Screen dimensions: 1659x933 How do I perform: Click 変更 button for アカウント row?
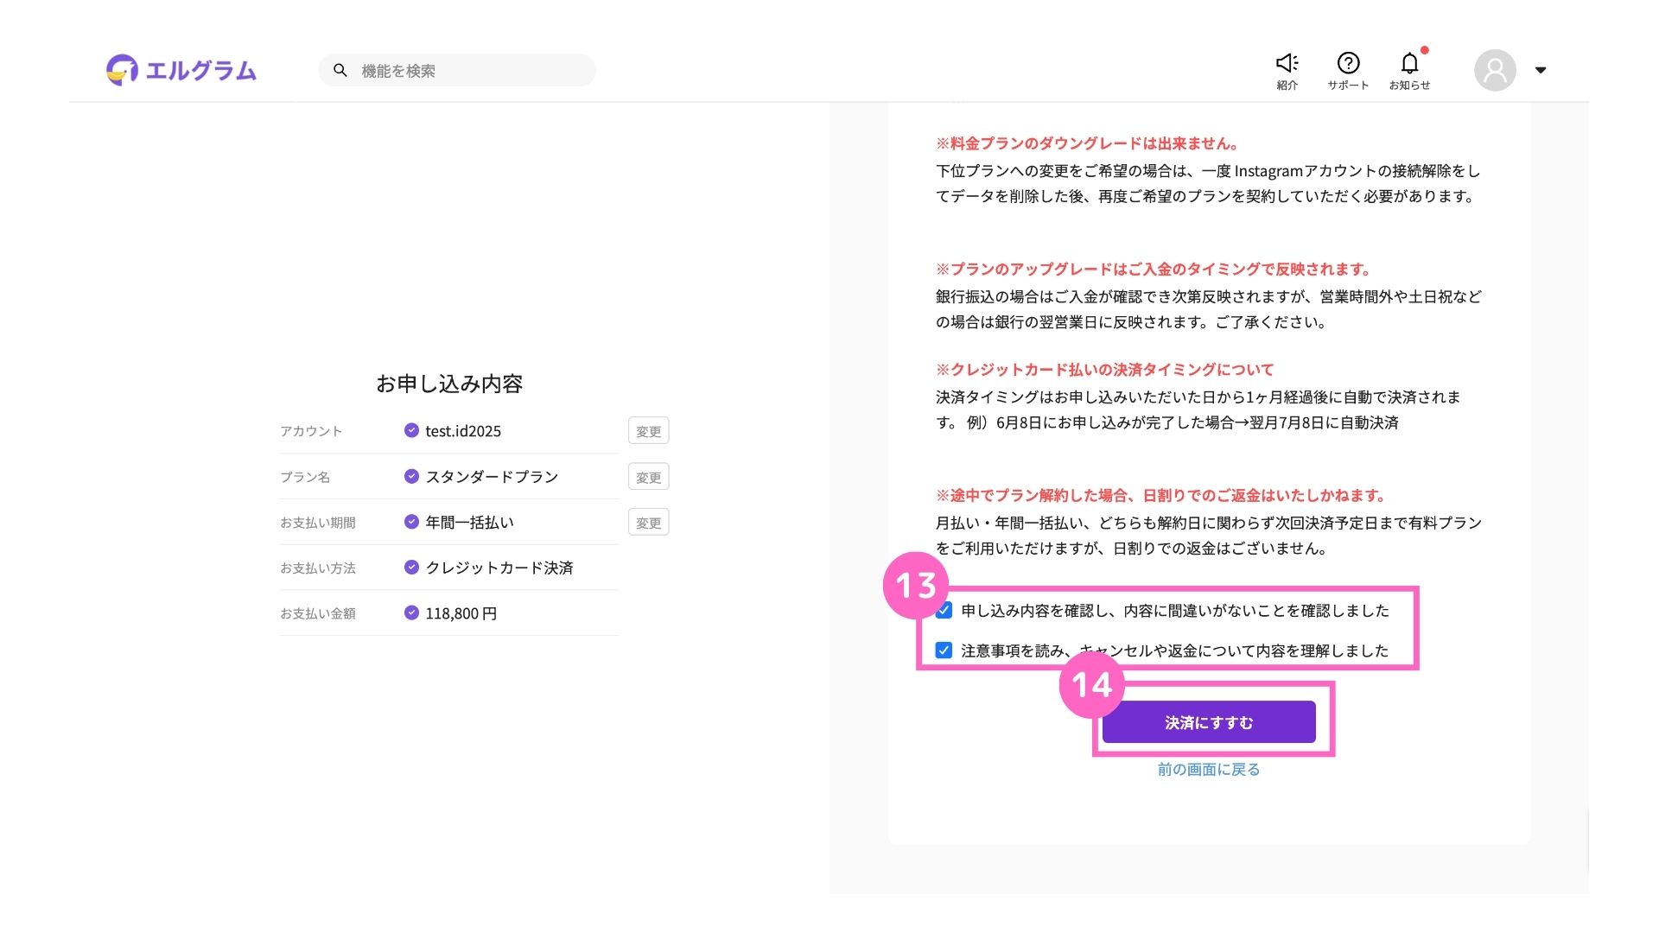pos(648,431)
